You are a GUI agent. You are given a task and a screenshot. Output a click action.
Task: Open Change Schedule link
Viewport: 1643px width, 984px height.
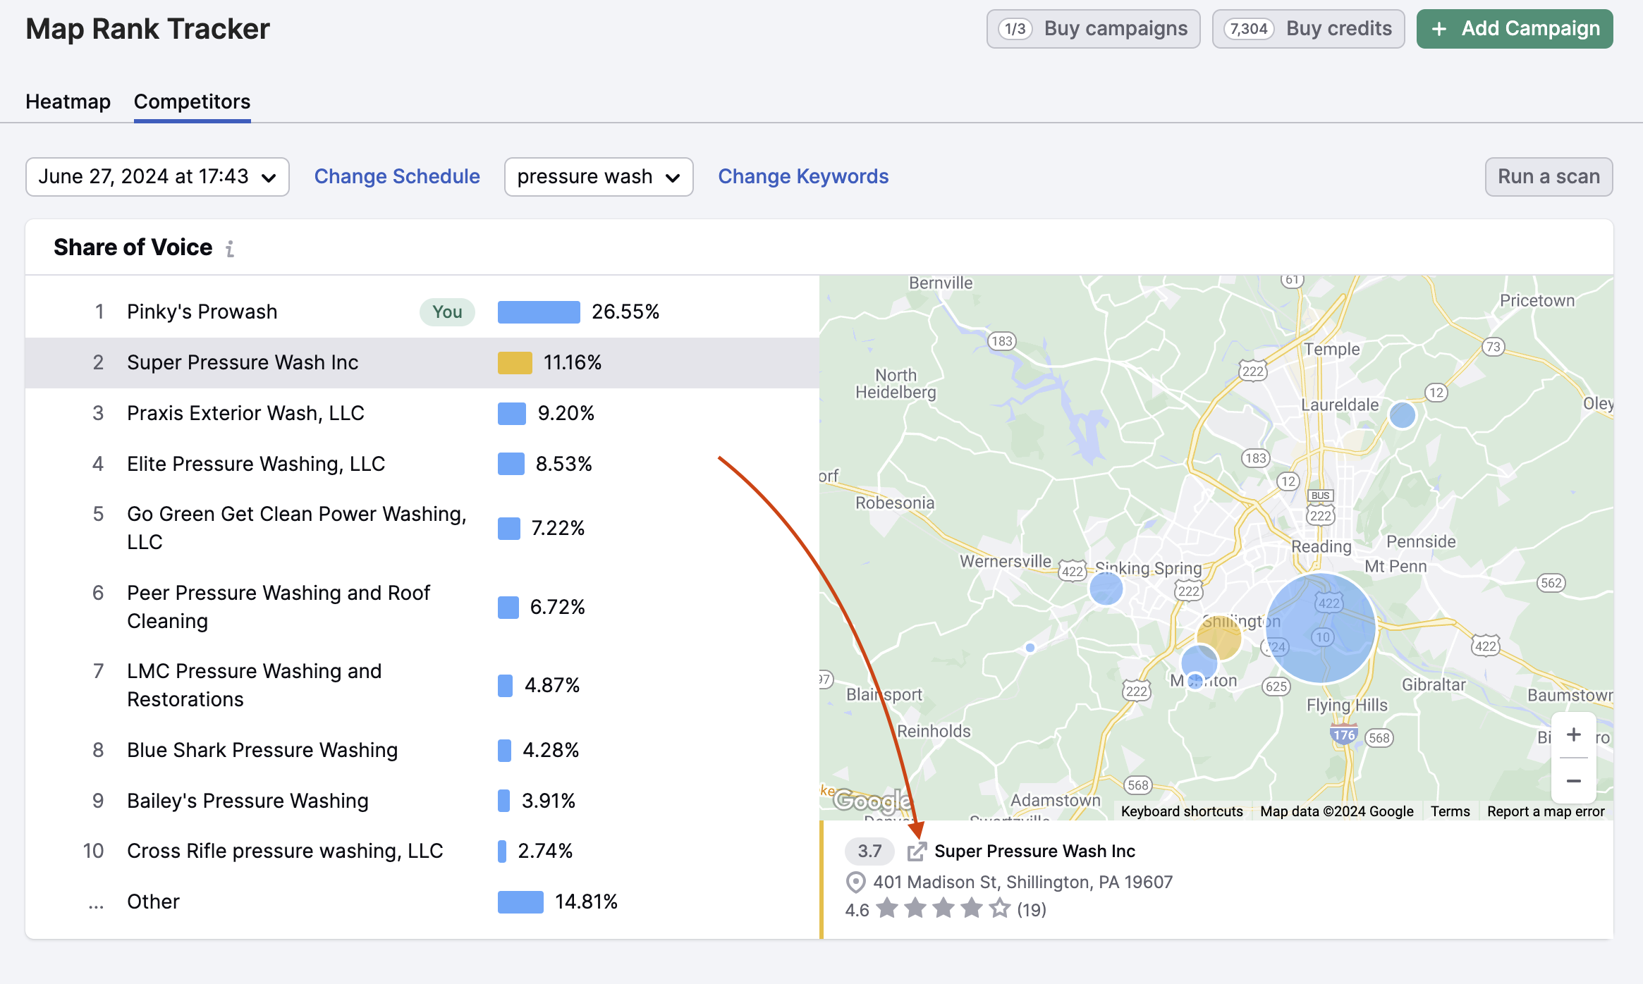(x=397, y=176)
